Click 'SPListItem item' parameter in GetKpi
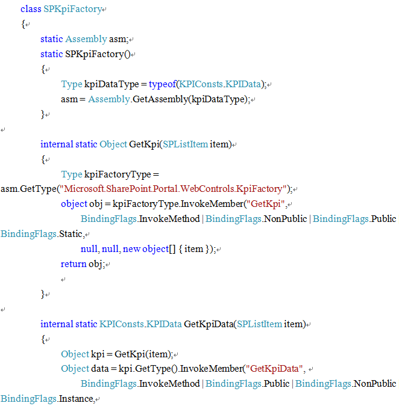This screenshot has height=406, width=399. pyautogui.click(x=197, y=144)
